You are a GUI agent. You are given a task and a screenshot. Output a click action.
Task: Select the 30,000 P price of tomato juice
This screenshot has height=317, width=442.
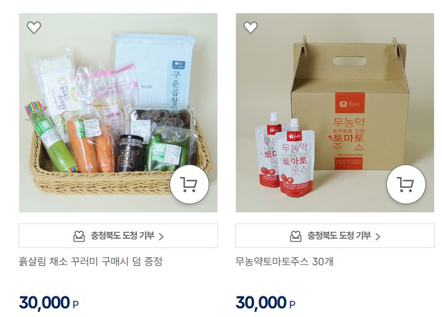pos(266,303)
